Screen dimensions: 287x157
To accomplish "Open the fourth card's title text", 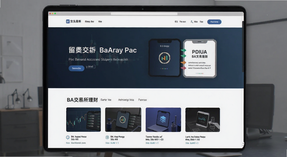I will 195,138.
